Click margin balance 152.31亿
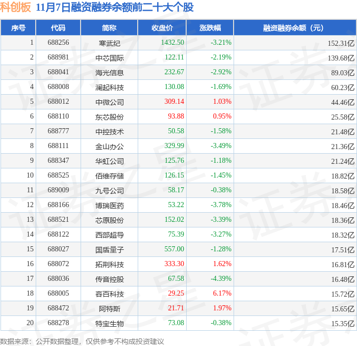 [341, 43]
